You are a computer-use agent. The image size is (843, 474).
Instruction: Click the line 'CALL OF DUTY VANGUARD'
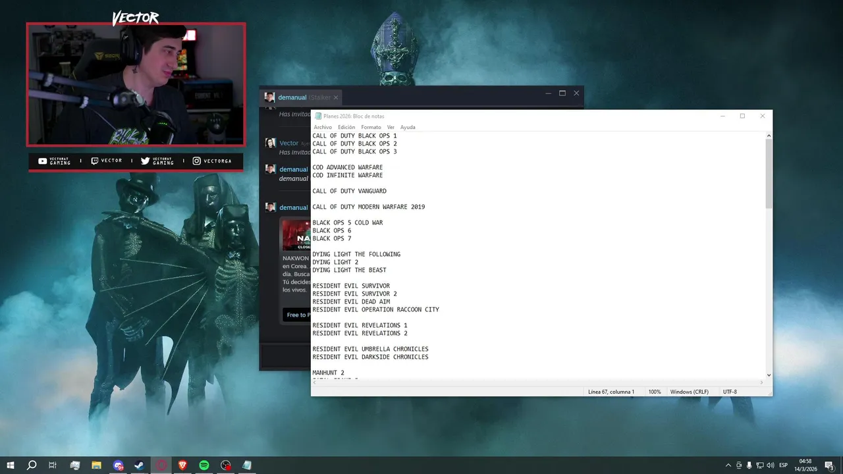349,191
